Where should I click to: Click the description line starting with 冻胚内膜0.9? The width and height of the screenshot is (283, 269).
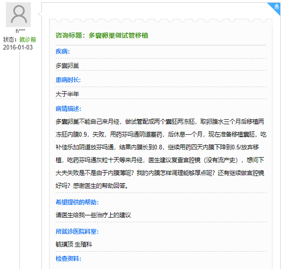[x=160, y=134]
